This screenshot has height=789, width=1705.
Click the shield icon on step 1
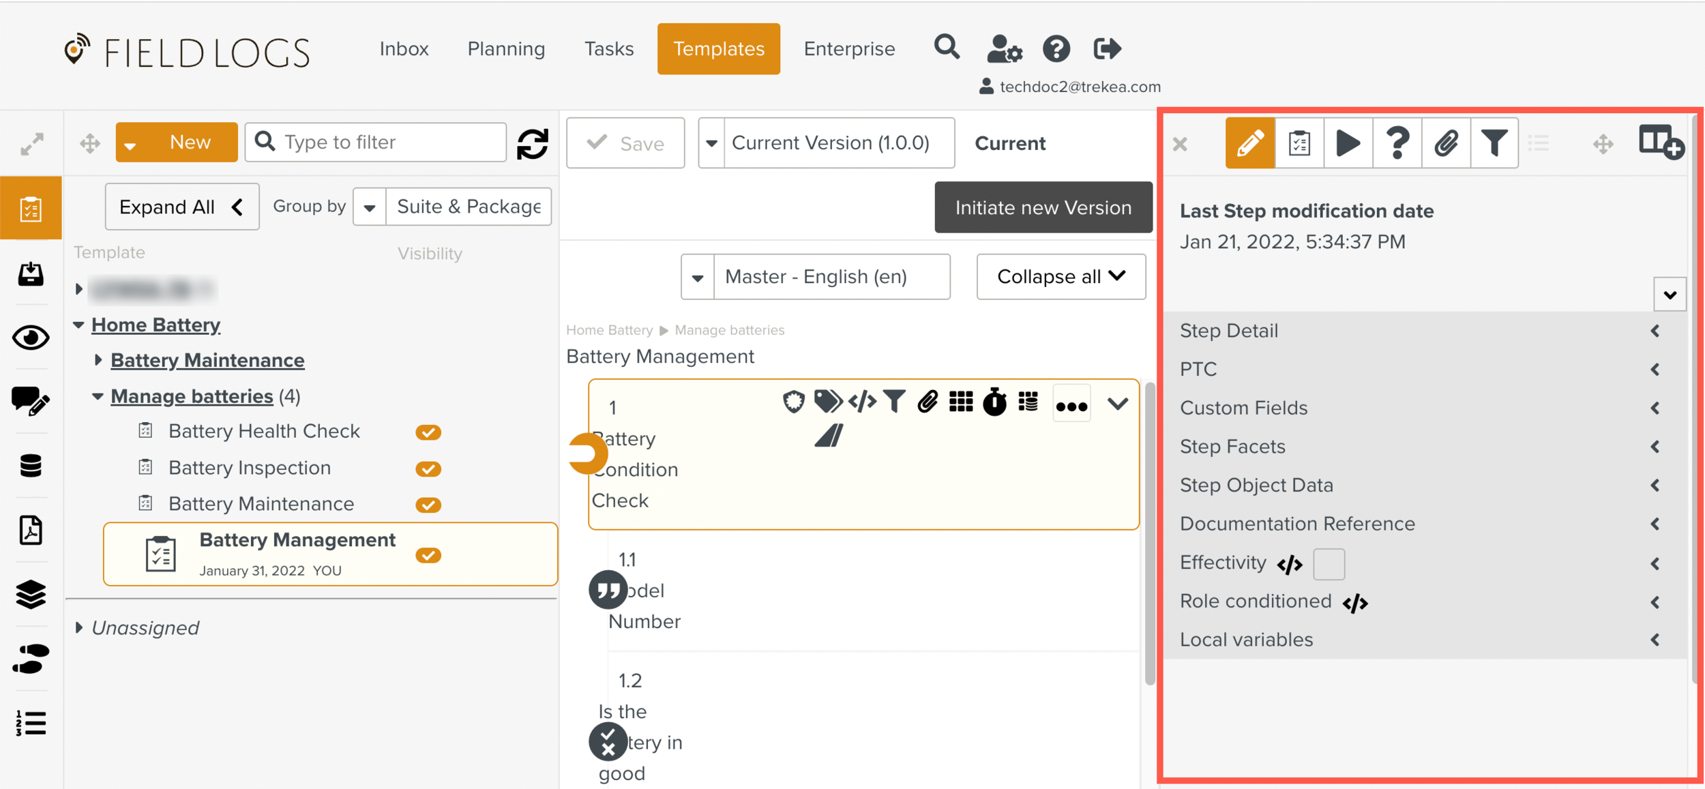coord(793,402)
